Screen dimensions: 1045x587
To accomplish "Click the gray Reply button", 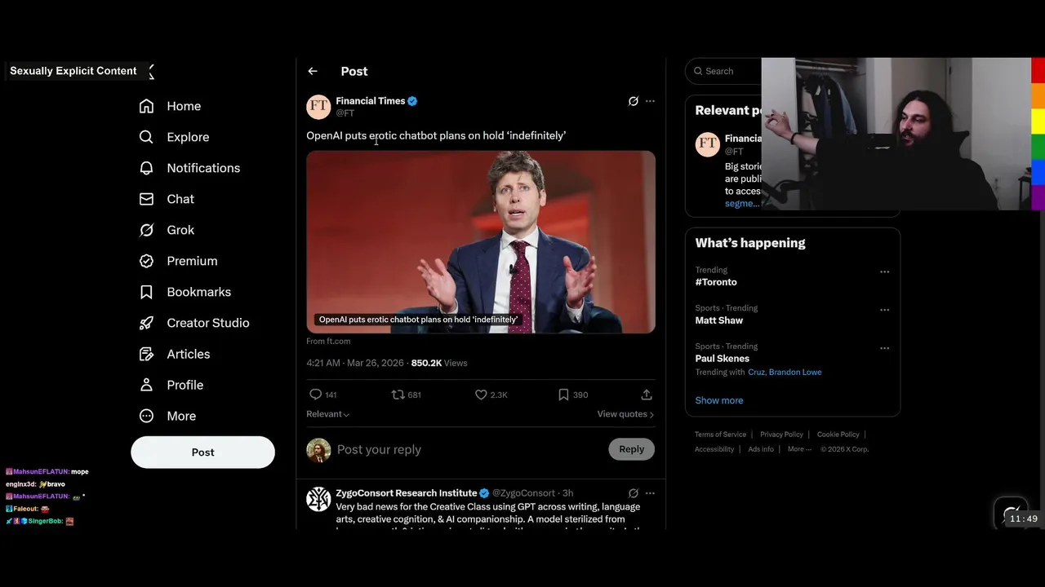I will pos(631,449).
